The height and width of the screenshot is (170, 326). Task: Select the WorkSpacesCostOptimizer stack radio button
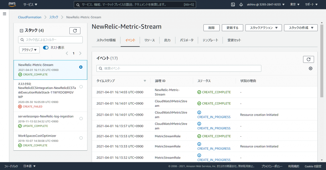click(x=81, y=138)
